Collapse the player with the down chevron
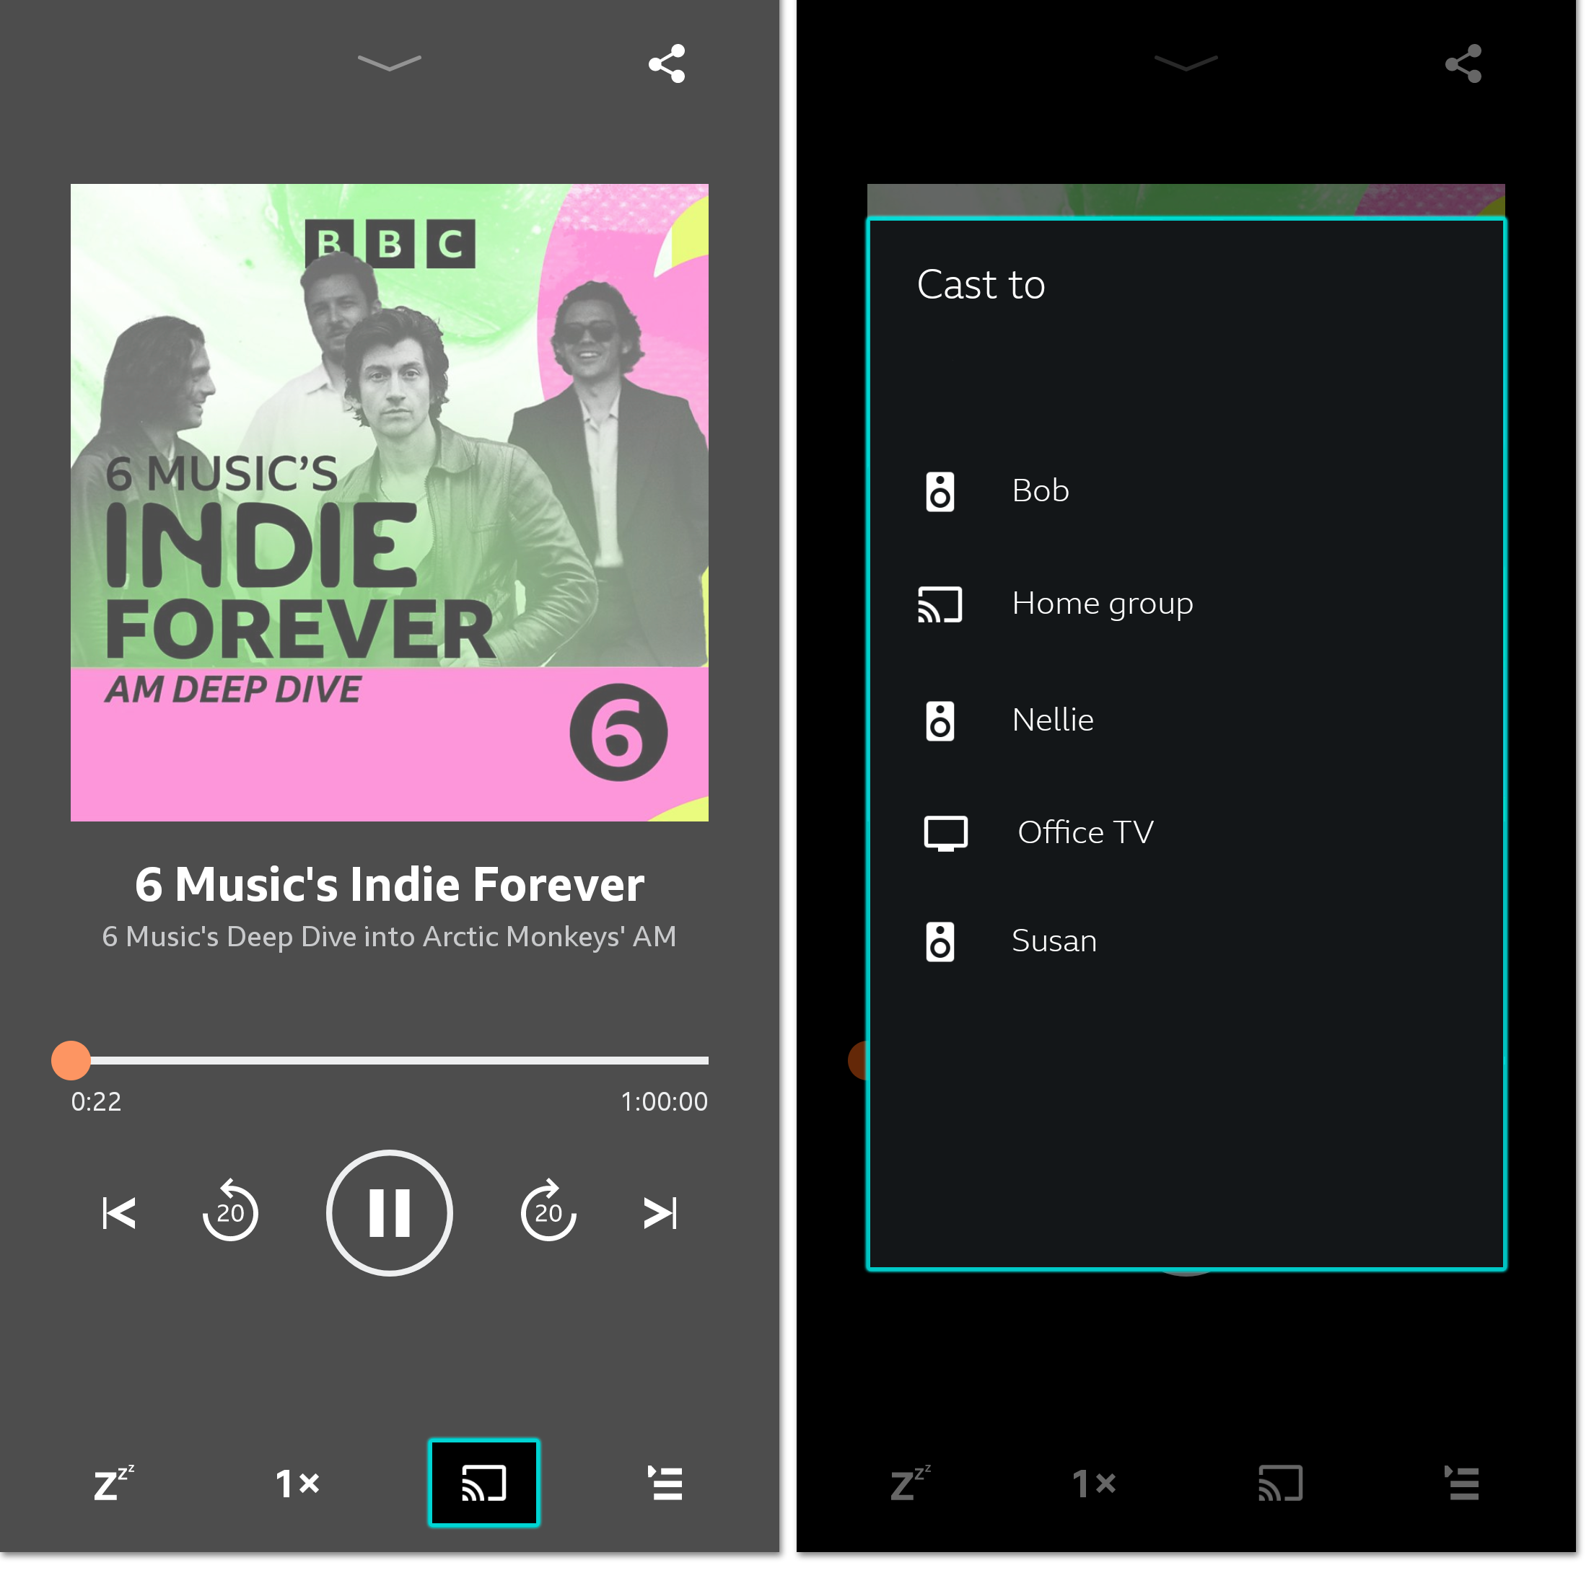 pos(389,64)
